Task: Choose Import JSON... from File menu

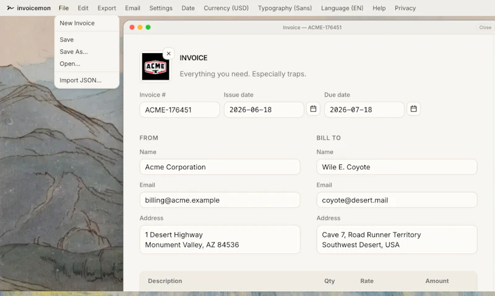Action: (87, 80)
